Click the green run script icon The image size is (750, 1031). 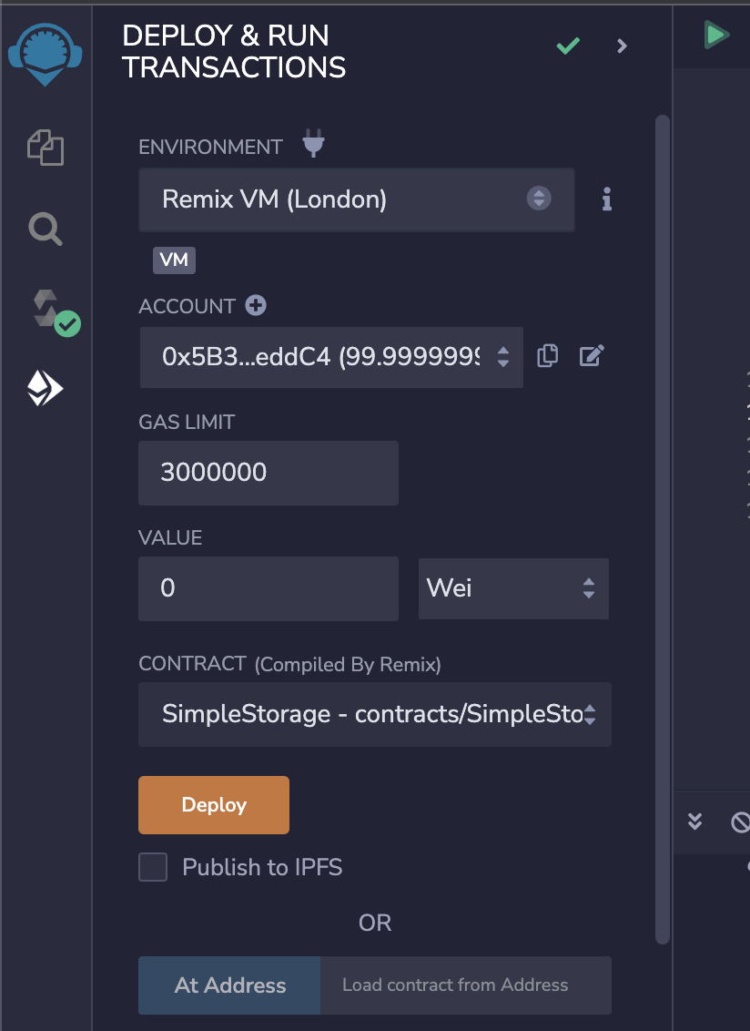pyautogui.click(x=715, y=35)
